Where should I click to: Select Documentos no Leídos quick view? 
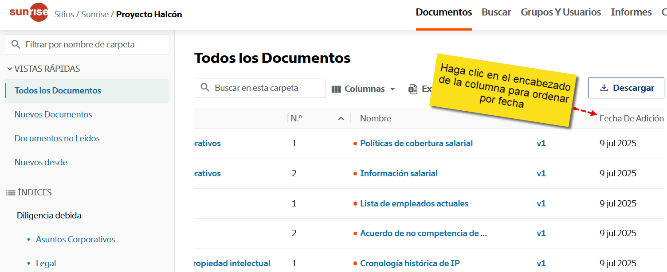point(57,138)
